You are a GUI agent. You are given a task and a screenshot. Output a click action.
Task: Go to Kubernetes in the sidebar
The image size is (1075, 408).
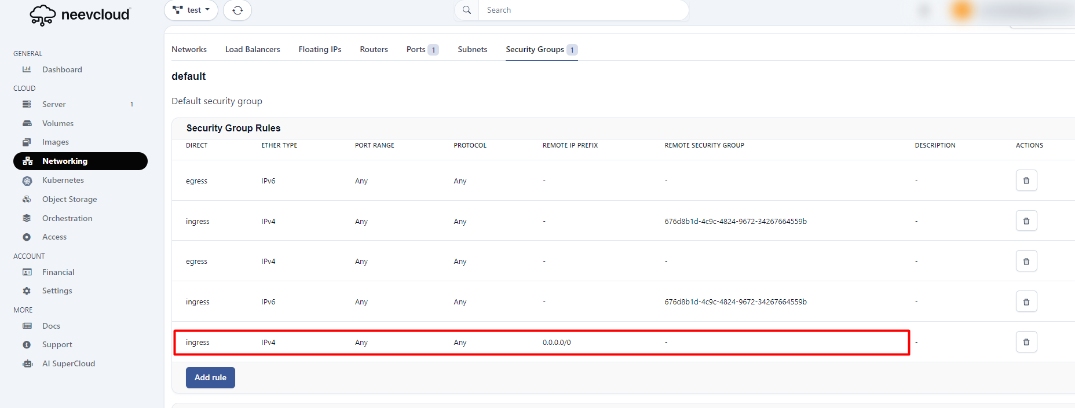pyautogui.click(x=63, y=181)
